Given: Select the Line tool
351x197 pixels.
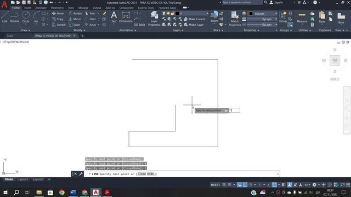Looking at the screenshot, I should (x=5, y=17).
